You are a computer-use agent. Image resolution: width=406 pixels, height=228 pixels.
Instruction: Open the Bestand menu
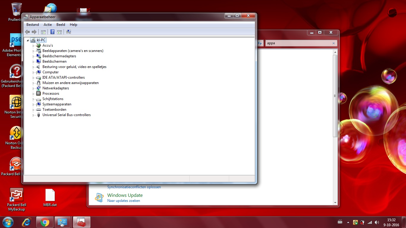click(33, 25)
